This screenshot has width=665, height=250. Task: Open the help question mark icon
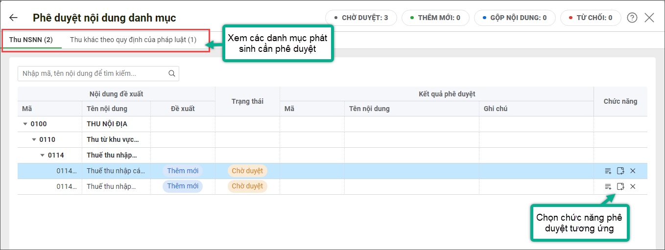coord(632,18)
